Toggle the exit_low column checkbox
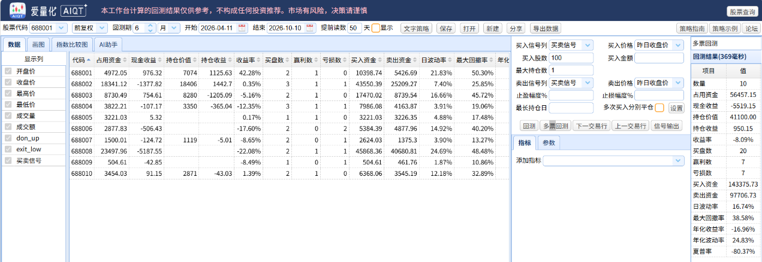The width and height of the screenshot is (762, 262). coord(8,149)
